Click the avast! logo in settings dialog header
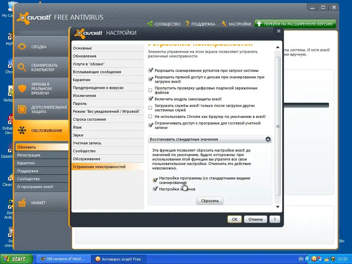The width and height of the screenshot is (352, 264). pos(88,33)
